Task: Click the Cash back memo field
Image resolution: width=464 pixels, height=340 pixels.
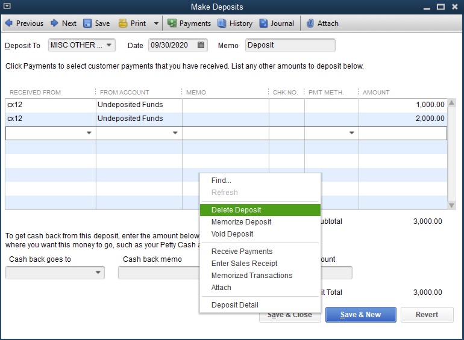Action: pyautogui.click(x=159, y=273)
